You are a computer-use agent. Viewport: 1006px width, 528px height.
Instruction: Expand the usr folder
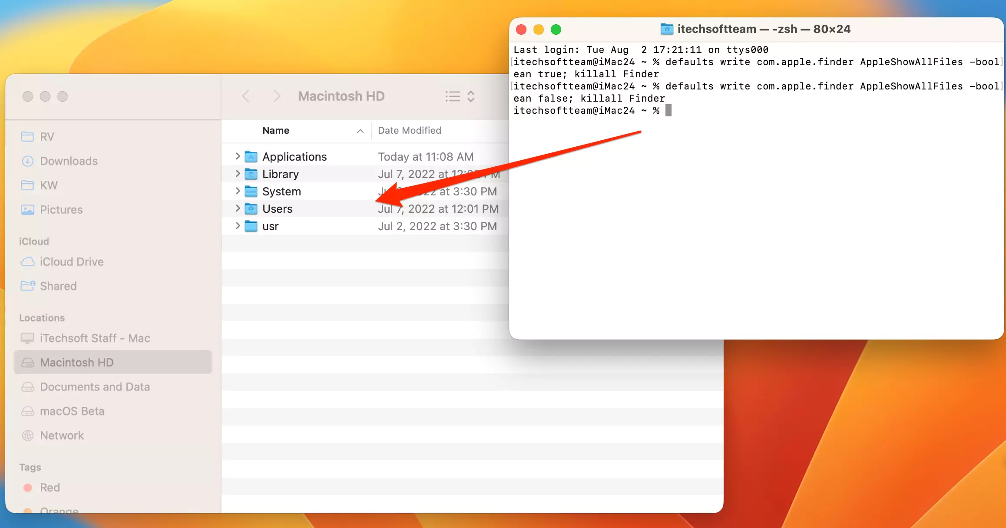[238, 225]
